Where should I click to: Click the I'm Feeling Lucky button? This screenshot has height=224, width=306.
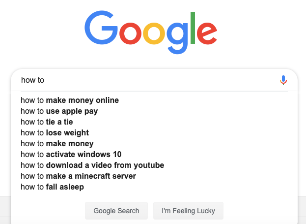coord(188,211)
